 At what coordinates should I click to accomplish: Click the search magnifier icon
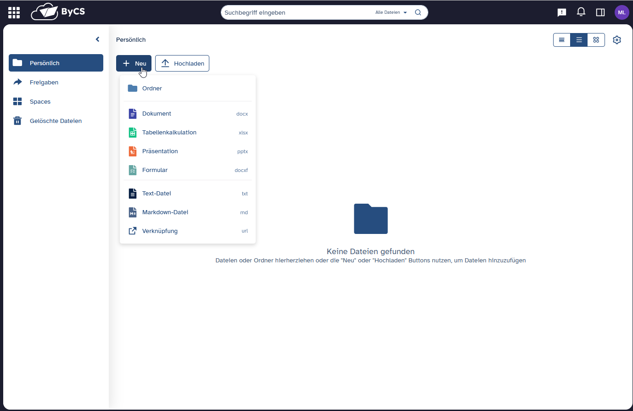pyautogui.click(x=418, y=12)
